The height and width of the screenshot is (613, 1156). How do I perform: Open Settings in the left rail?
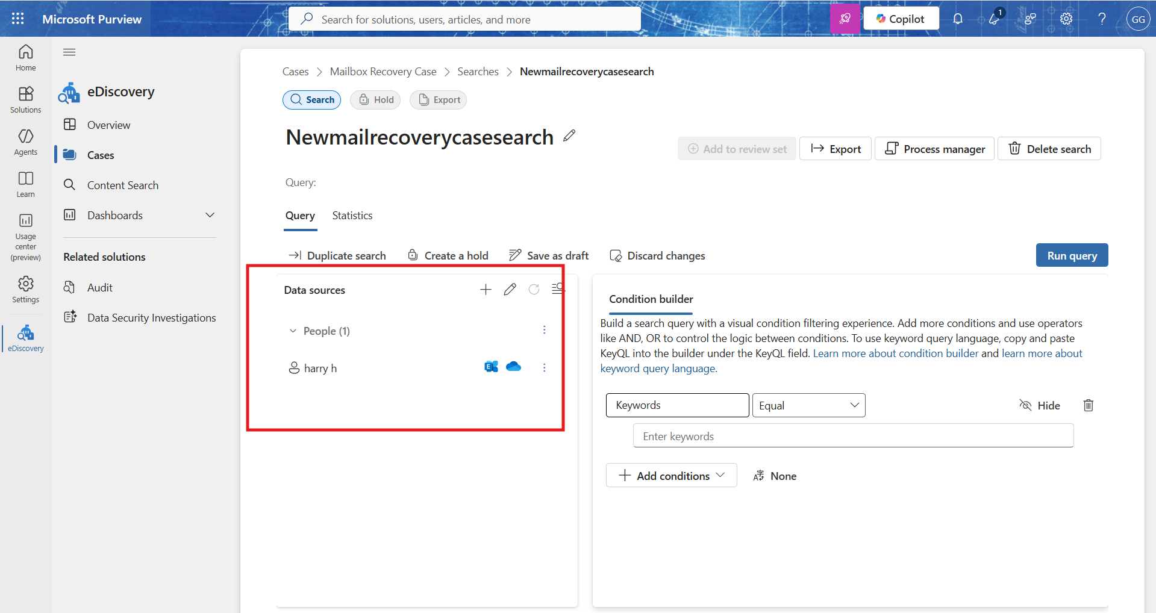25,290
